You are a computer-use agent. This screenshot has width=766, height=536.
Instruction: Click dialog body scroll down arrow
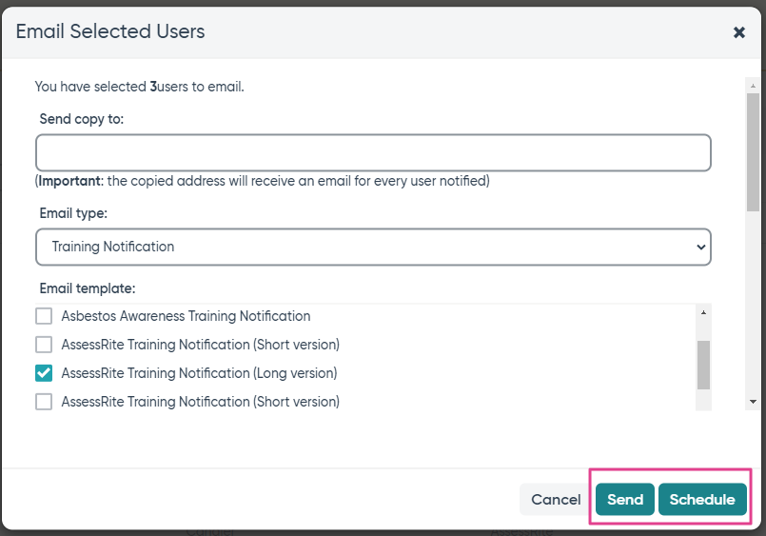[753, 402]
